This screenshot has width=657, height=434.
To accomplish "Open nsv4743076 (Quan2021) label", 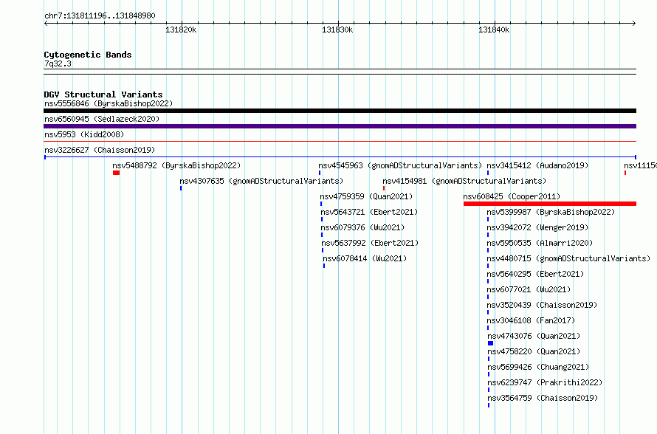I will pos(534,336).
